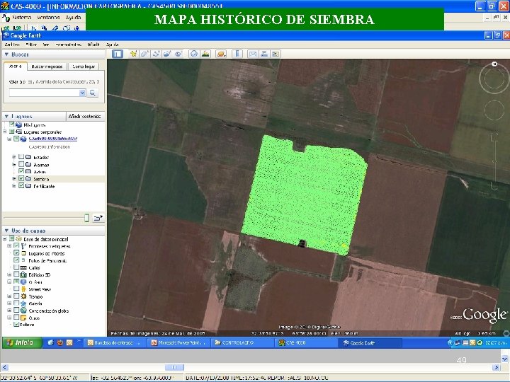The width and height of the screenshot is (510, 382).
Task: Click the Look joystick ring control
Action: pos(494,78)
